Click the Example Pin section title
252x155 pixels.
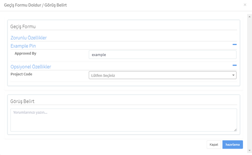pos(23,46)
